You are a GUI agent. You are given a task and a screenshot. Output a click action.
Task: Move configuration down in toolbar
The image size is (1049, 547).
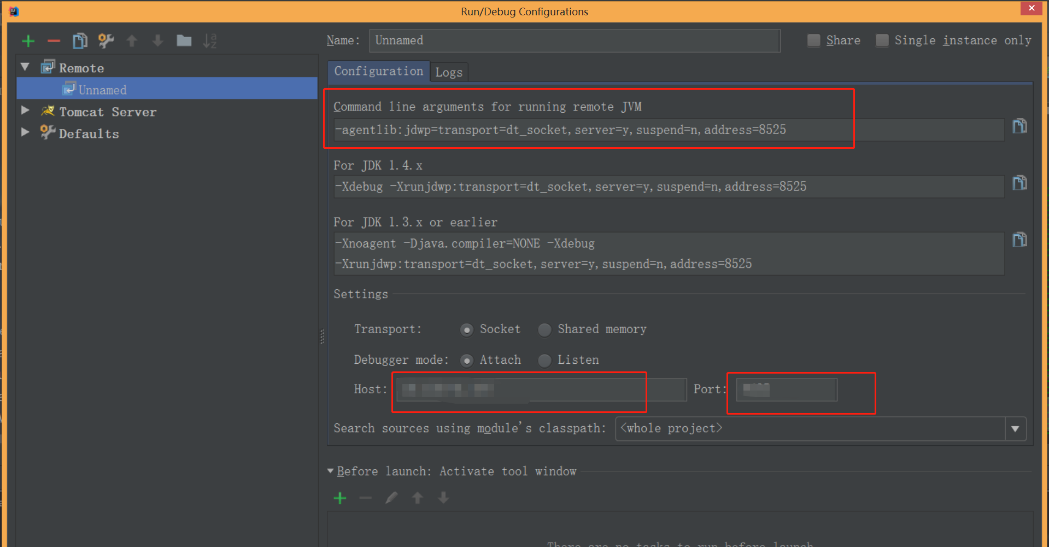tap(157, 41)
